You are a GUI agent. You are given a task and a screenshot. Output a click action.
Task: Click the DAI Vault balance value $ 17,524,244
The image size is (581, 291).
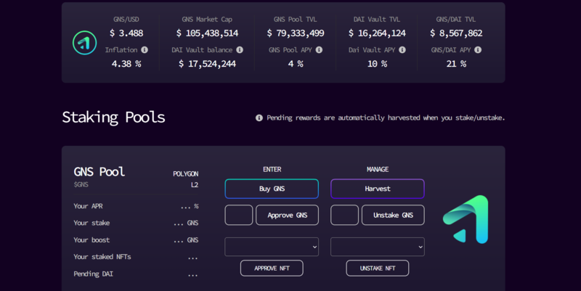pos(207,64)
